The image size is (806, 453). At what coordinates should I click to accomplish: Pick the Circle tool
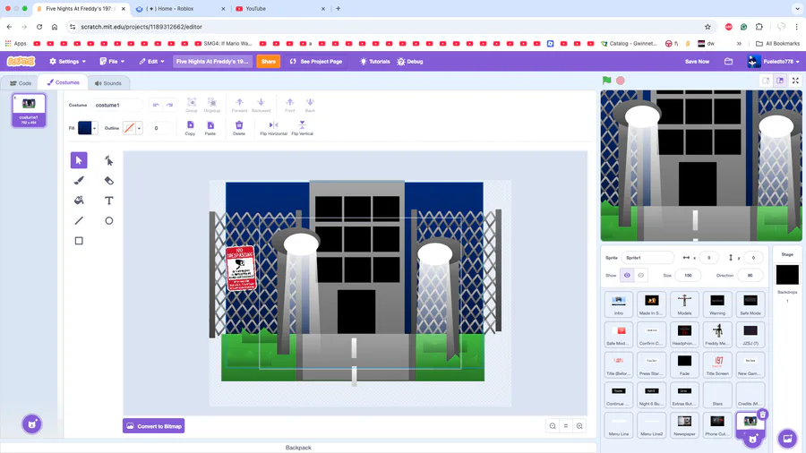point(108,220)
